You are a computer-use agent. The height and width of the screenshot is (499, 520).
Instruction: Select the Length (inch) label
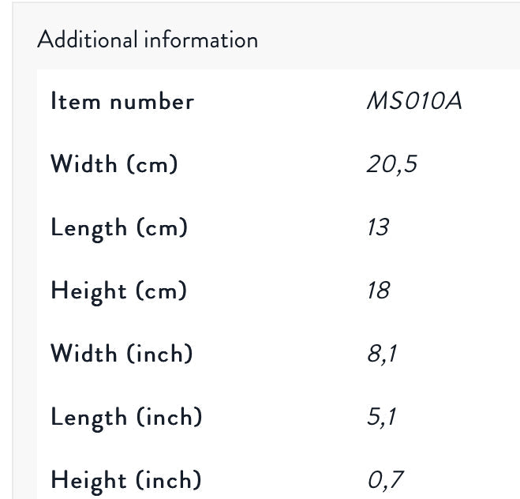126,418
